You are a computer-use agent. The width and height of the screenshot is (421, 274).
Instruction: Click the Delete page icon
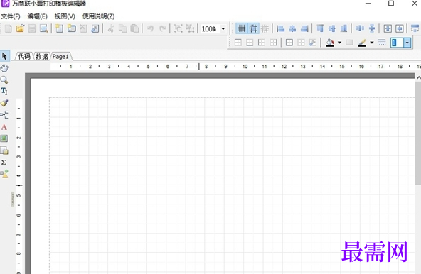(83, 28)
